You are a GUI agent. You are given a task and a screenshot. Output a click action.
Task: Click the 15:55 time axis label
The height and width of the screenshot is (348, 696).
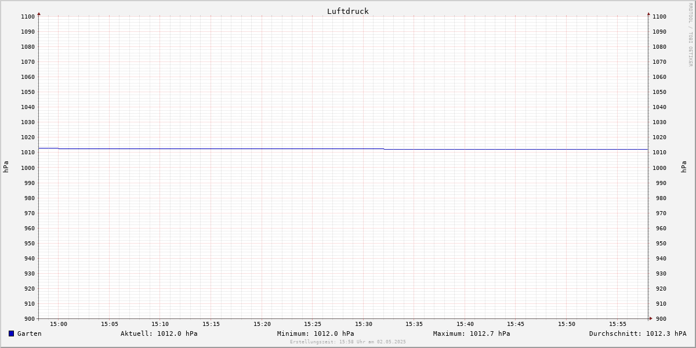[618, 324]
